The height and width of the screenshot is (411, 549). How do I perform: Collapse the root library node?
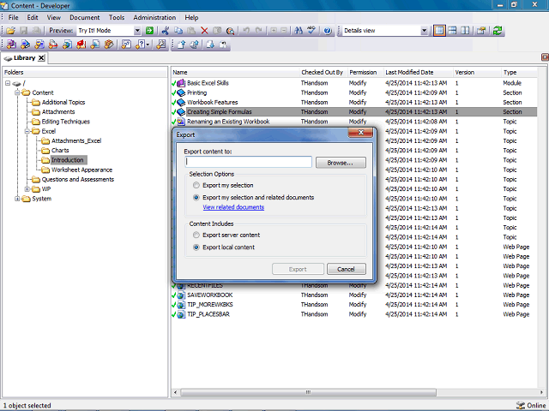coord(8,83)
